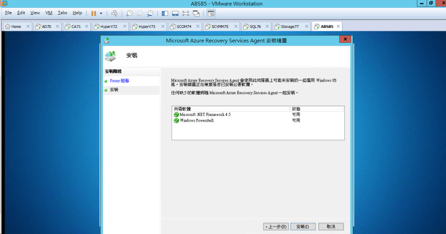Click the 上一步(B) back button

(x=276, y=227)
